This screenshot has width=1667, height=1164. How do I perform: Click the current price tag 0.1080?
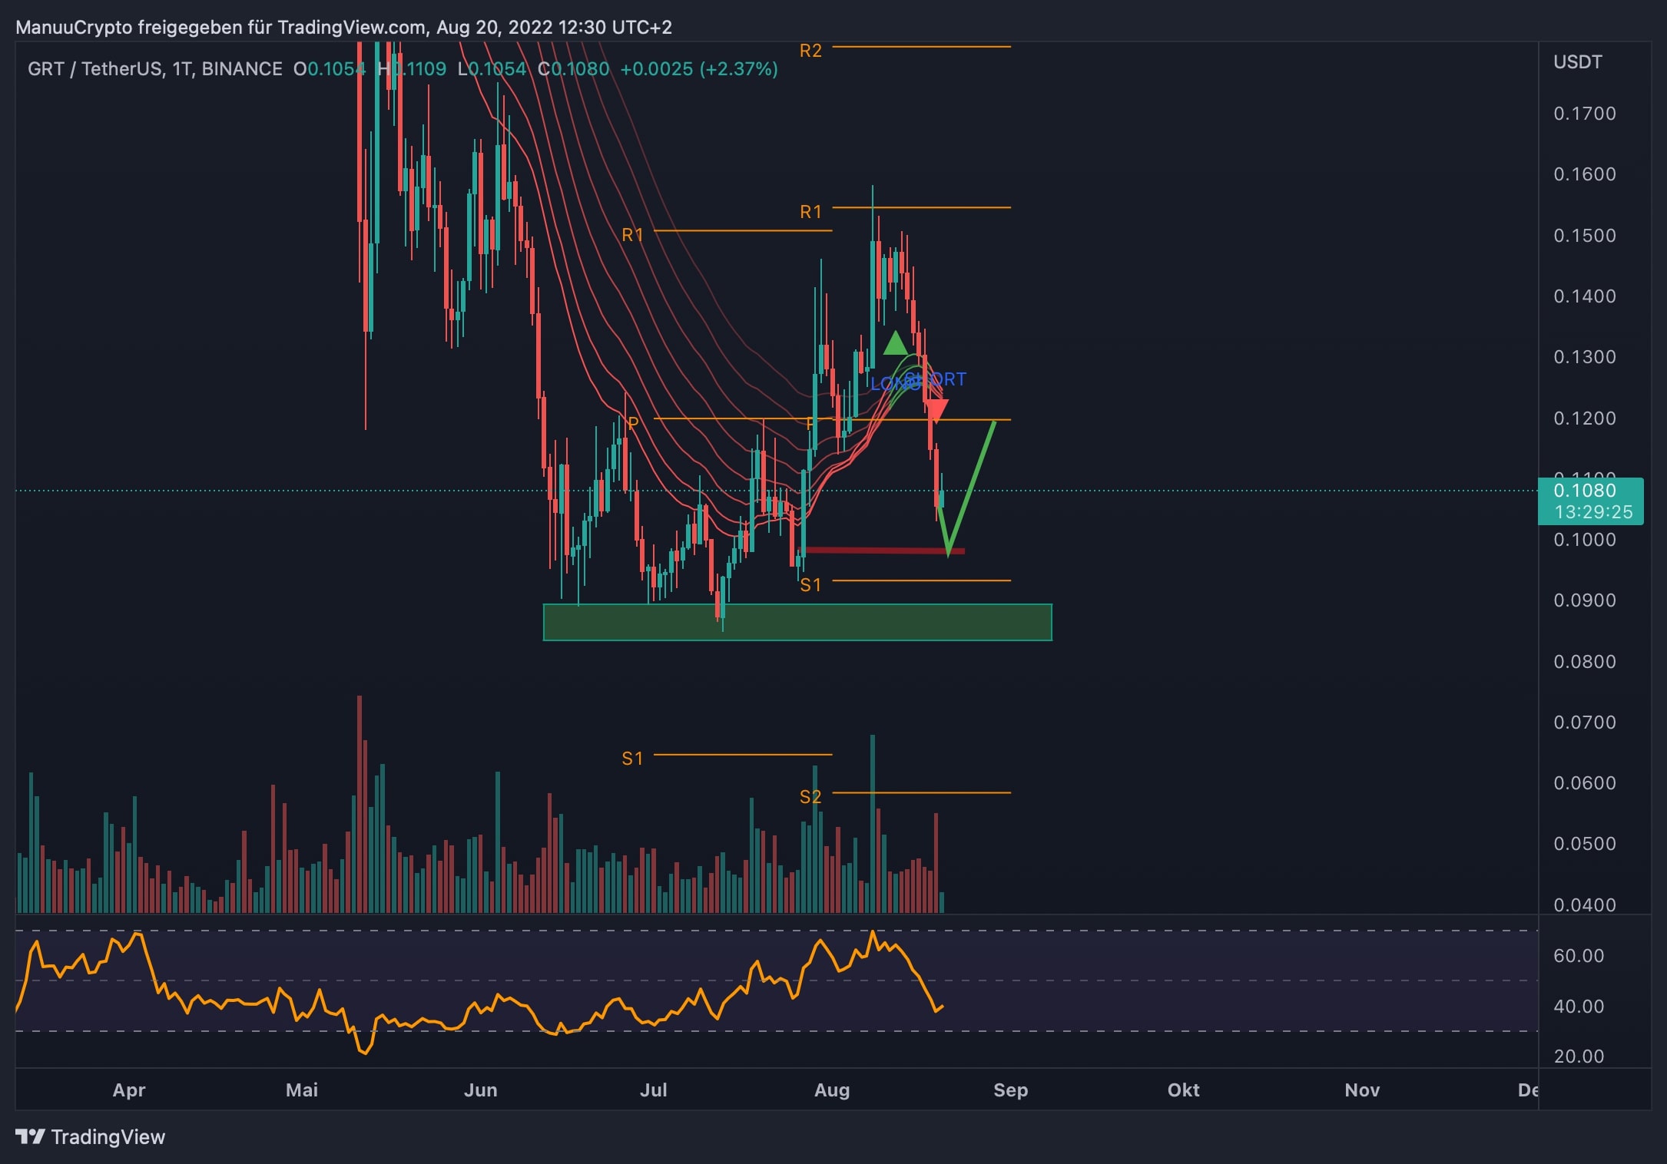1590,501
